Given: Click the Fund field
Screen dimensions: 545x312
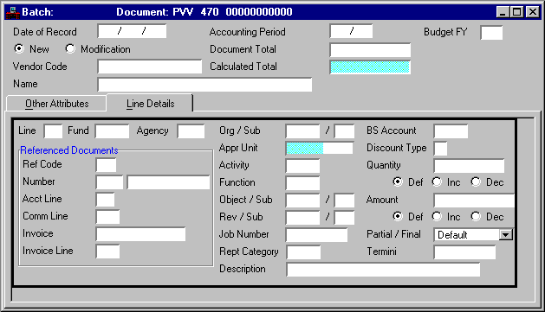Looking at the screenshot, I should (112, 131).
